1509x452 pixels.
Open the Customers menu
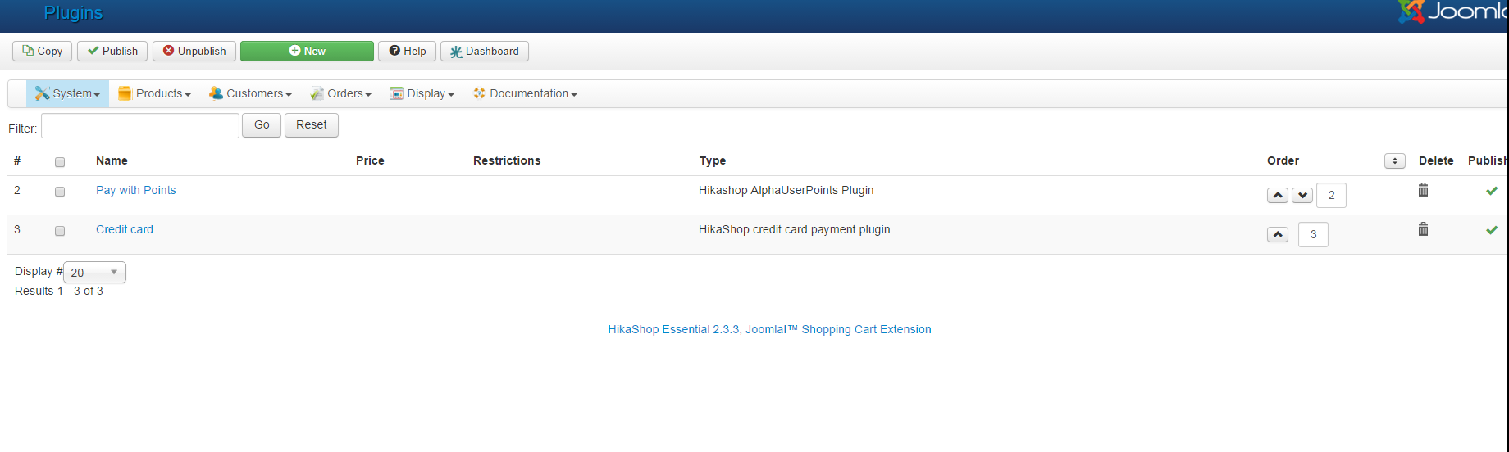250,93
